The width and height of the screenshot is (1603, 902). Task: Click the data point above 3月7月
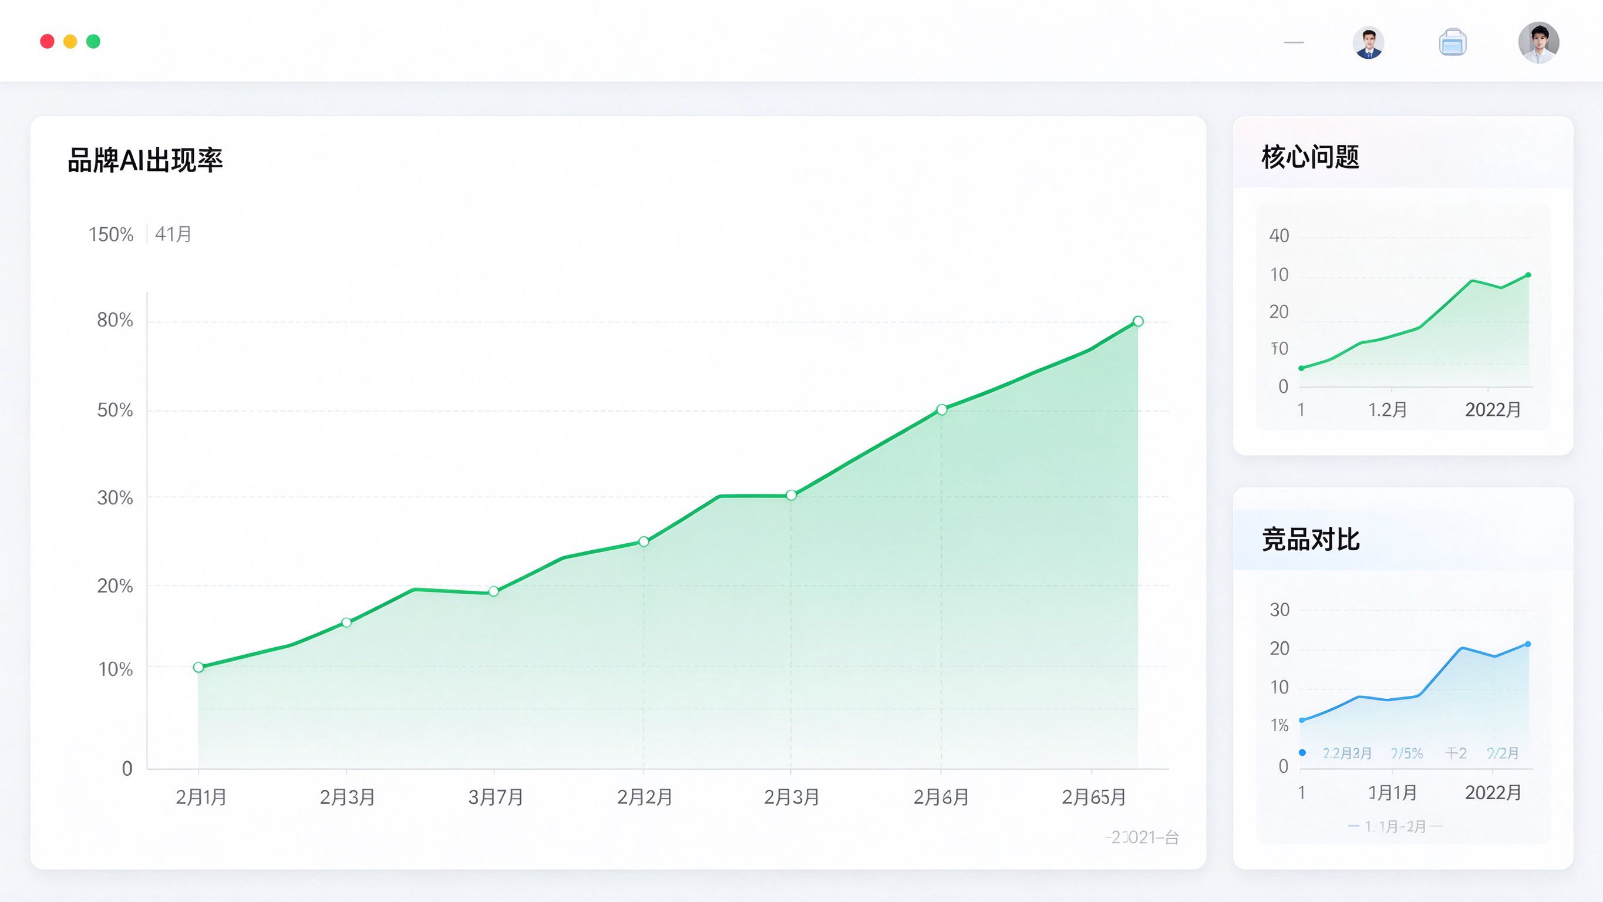pos(493,591)
